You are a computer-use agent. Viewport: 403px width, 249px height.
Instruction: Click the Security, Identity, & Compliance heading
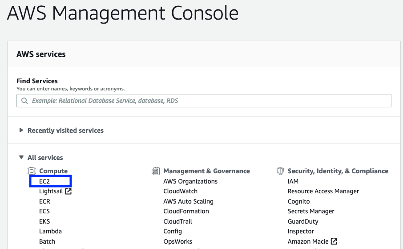338,171
